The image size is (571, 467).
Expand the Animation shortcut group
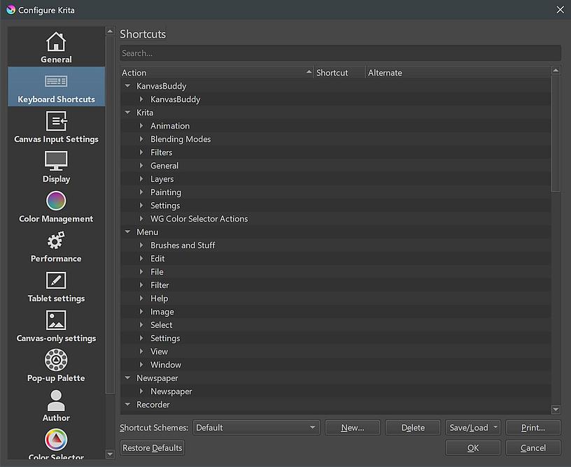(141, 126)
